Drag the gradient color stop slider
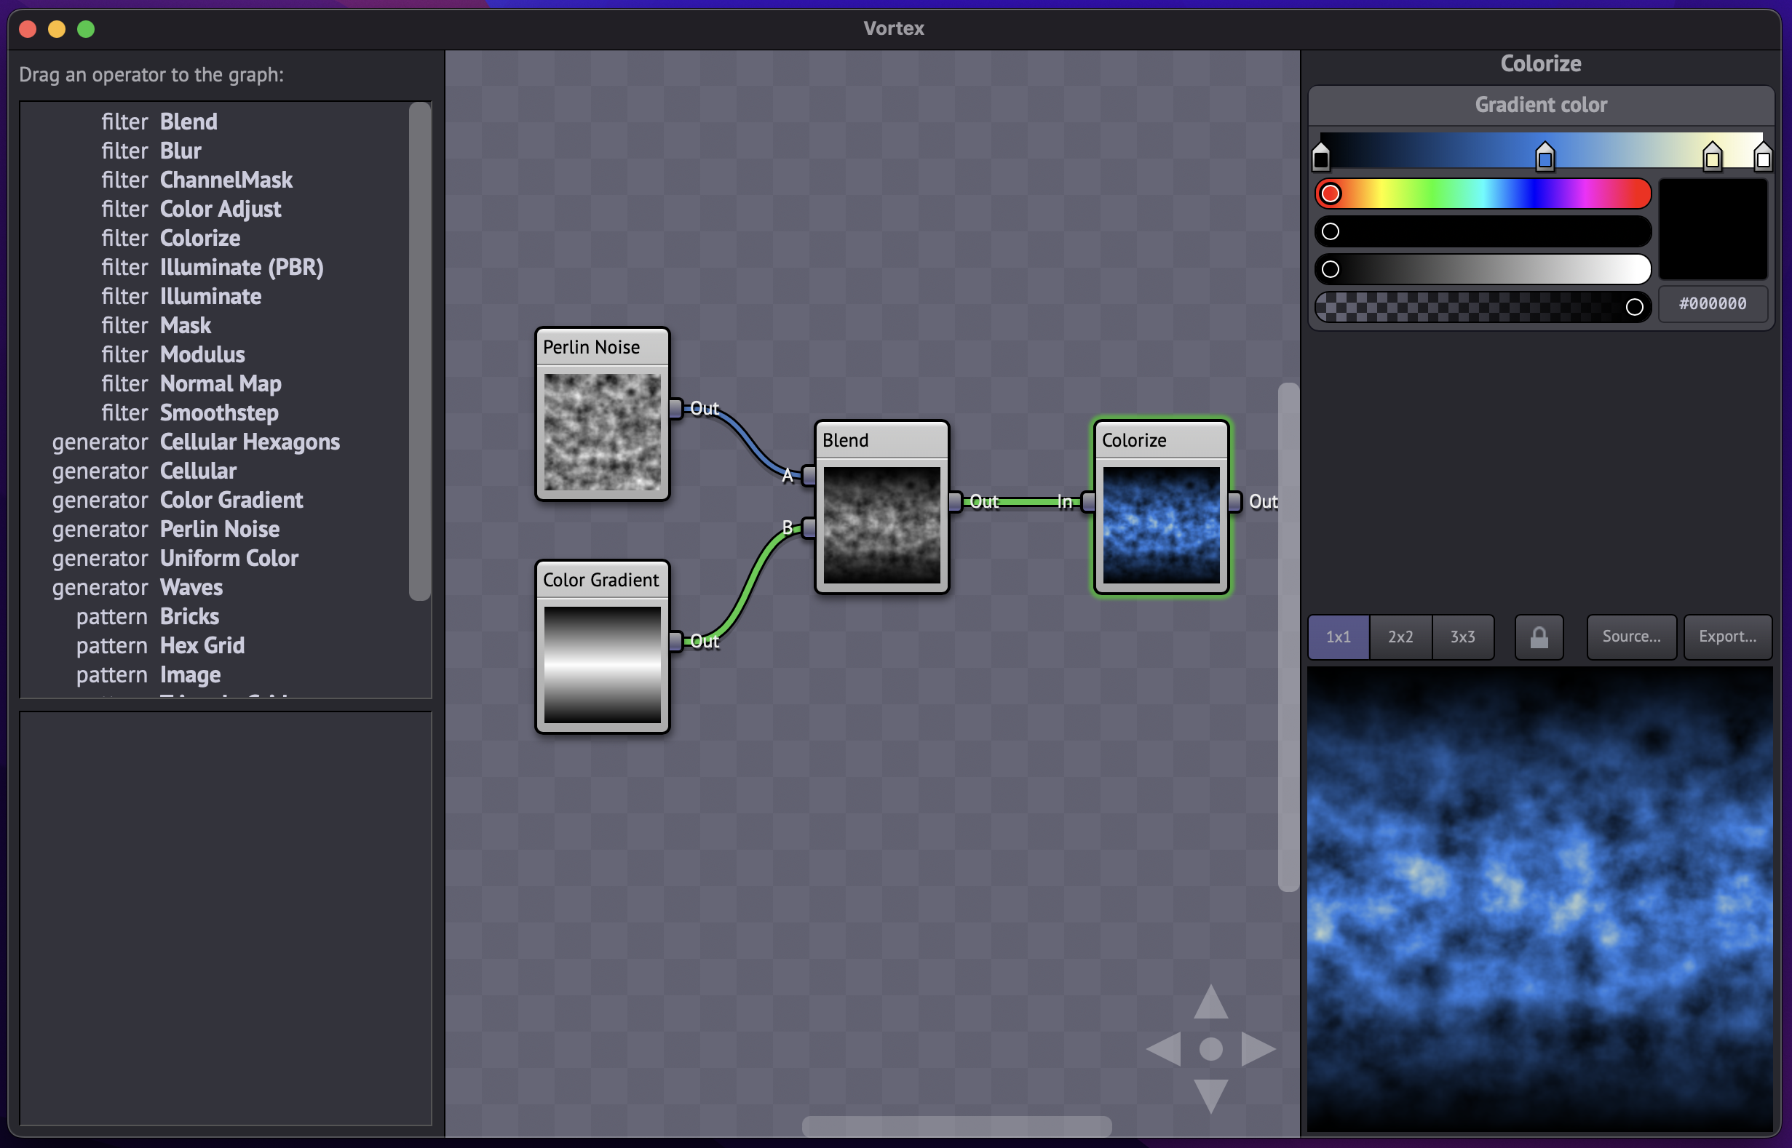Viewport: 1792px width, 1148px height. tap(1545, 156)
